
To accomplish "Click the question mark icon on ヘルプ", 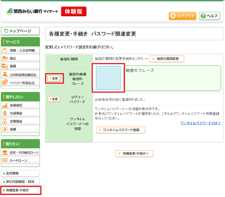I will [x=203, y=16].
